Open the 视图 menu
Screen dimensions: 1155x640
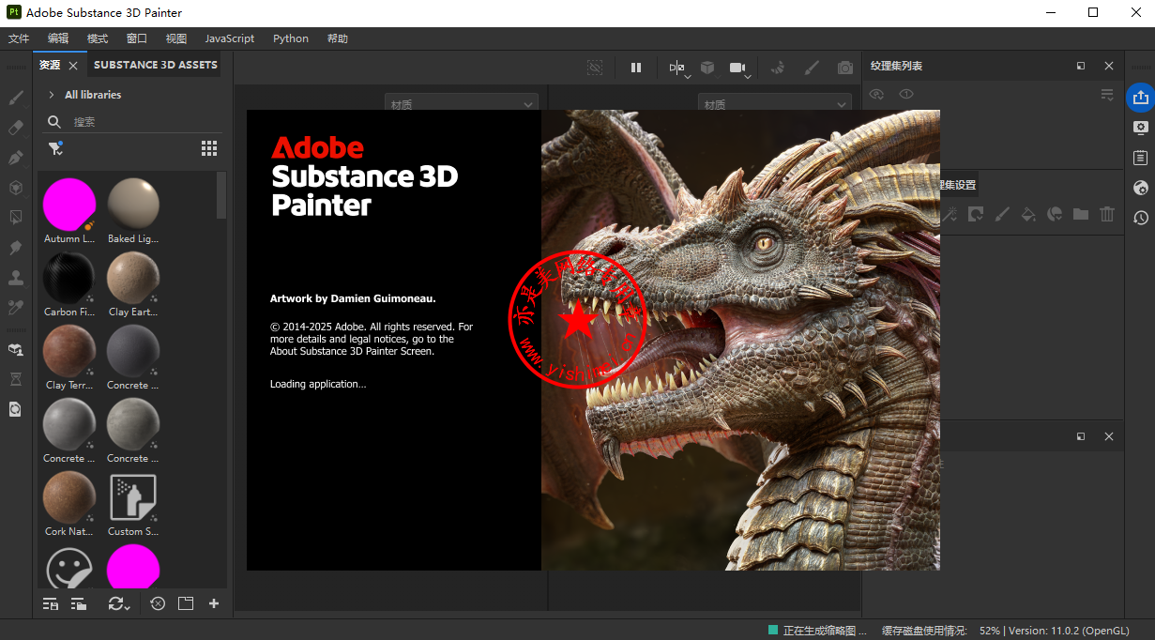click(176, 38)
